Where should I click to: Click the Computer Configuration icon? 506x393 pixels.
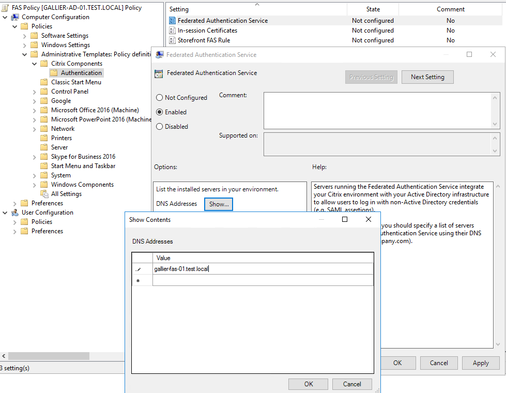coord(15,17)
